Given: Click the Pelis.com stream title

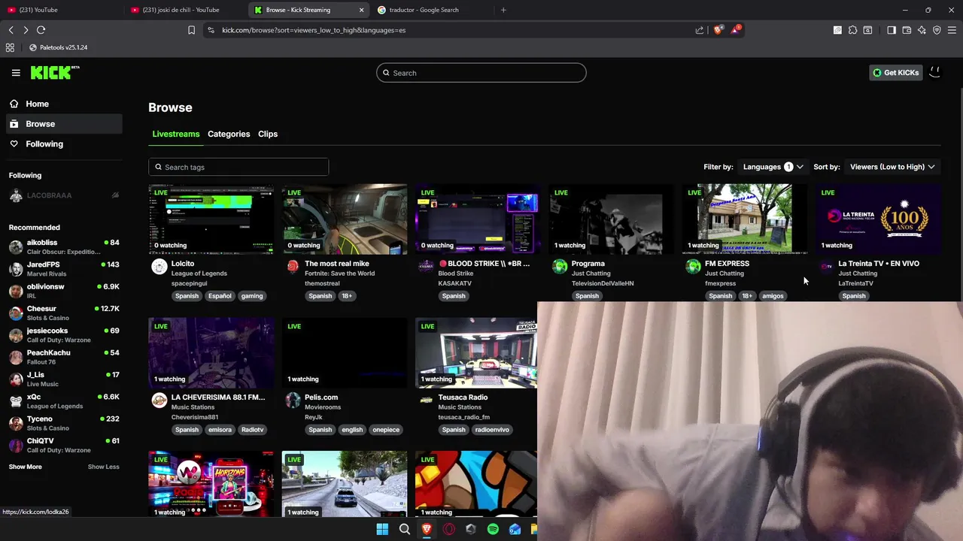Looking at the screenshot, I should (x=321, y=397).
